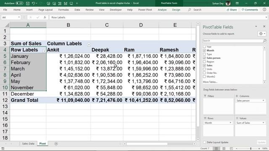Open the File menu

click(x=5, y=10)
